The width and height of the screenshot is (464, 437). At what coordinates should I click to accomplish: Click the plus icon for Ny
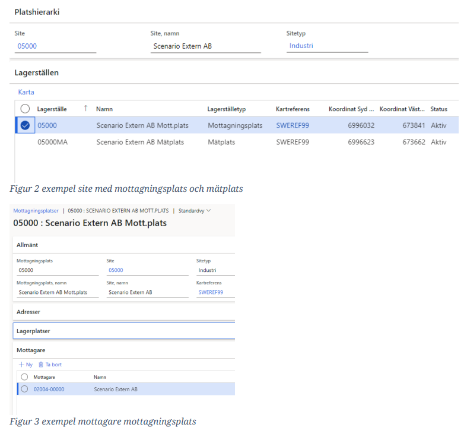(x=21, y=365)
